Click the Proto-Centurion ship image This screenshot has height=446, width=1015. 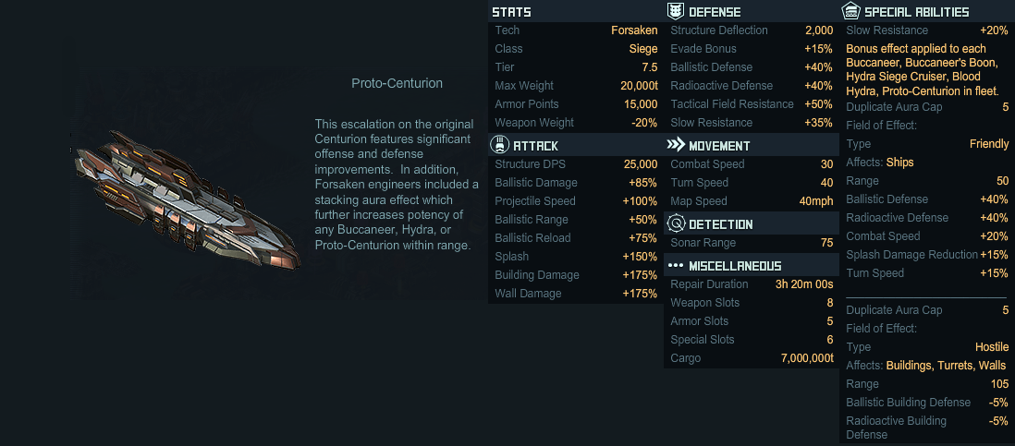(186, 200)
